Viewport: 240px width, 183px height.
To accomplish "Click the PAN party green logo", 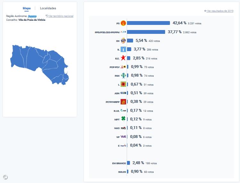I will click(x=123, y=76).
